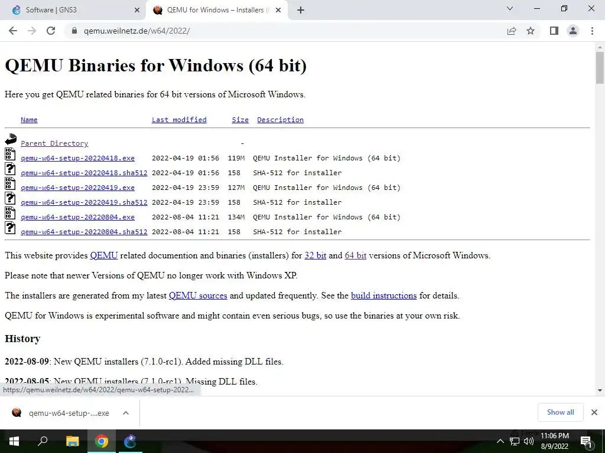Screen dimensions: 605x453
Task: View site information padlock icon
Action: [x=74, y=31]
